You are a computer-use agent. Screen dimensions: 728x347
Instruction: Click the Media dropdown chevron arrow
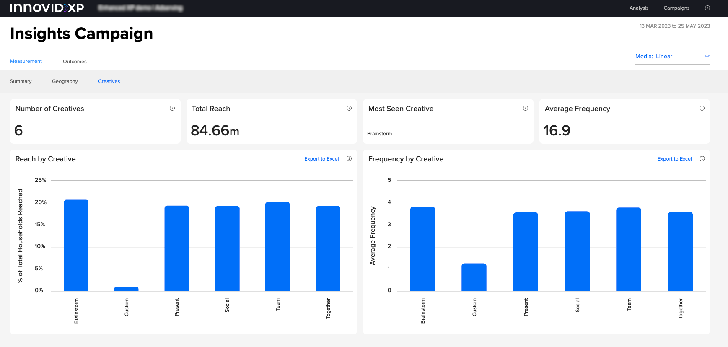(x=707, y=56)
